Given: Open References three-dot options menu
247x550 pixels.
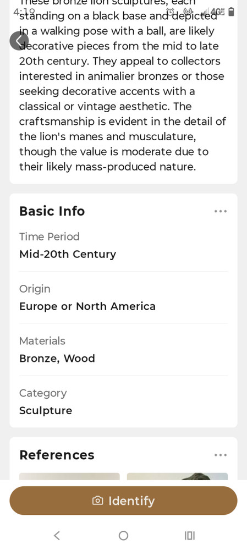Looking at the screenshot, I should [x=221, y=455].
